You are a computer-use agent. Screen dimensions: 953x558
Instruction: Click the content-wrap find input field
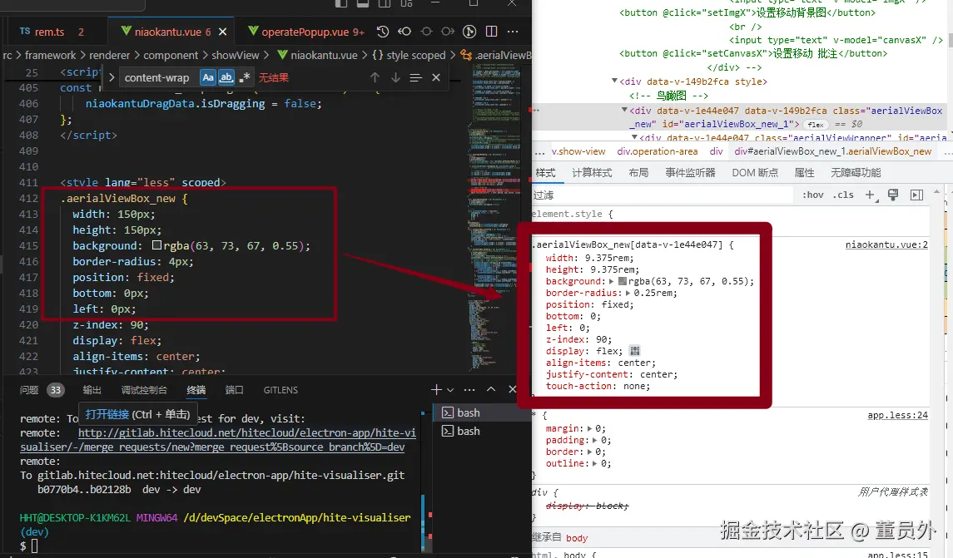(x=159, y=77)
